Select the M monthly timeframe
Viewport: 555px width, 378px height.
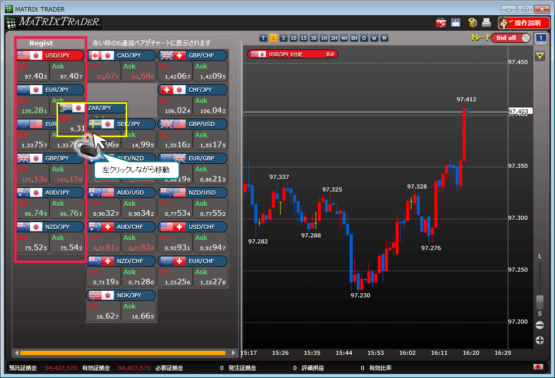point(384,38)
